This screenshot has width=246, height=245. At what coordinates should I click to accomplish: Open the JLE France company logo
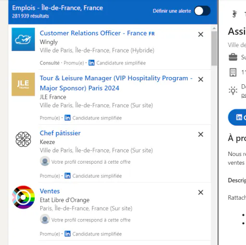pyautogui.click(x=23, y=84)
